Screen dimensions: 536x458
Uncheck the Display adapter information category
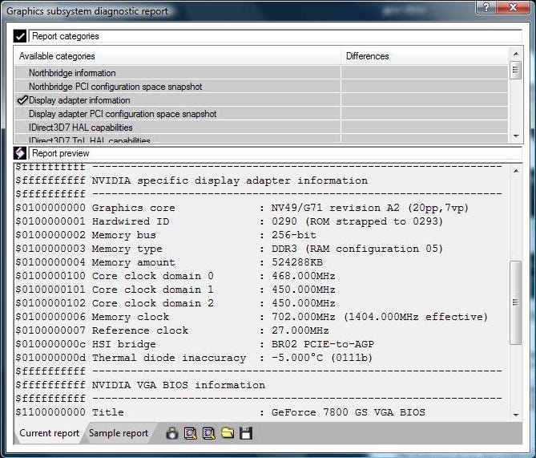(x=22, y=100)
